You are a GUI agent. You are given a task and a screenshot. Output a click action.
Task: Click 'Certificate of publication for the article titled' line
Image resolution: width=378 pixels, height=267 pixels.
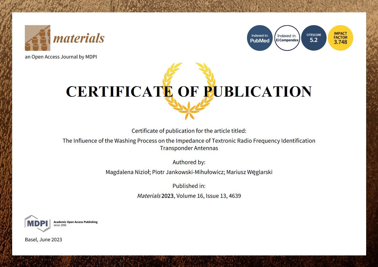pos(189,131)
